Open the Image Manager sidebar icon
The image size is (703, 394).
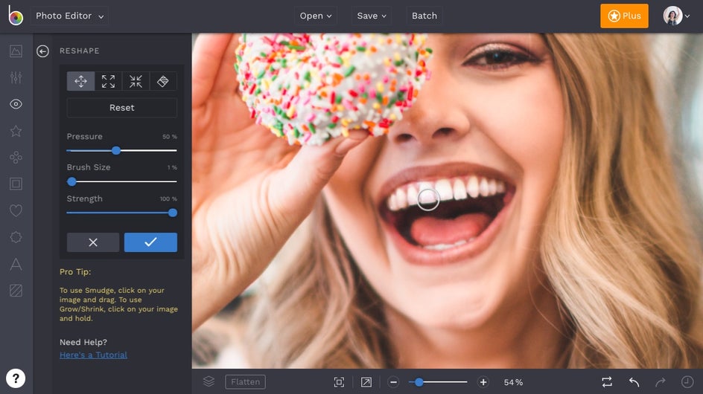pyautogui.click(x=16, y=51)
